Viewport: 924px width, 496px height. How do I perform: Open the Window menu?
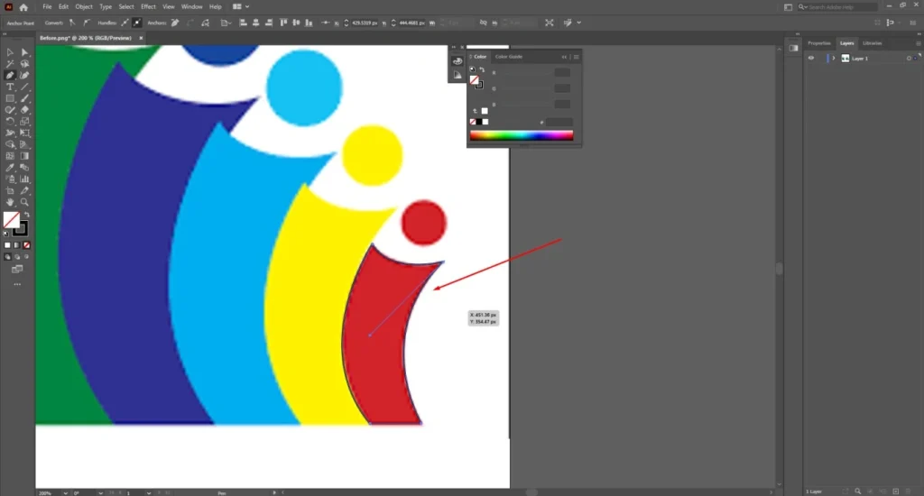pyautogui.click(x=191, y=6)
